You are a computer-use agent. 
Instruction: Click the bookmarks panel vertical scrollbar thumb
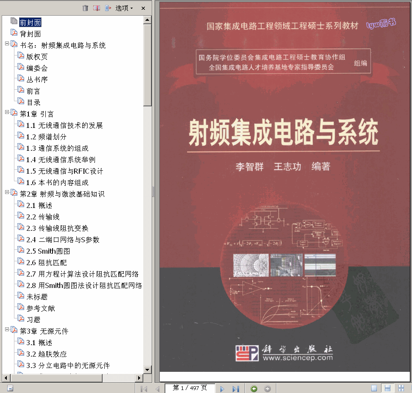tap(148, 64)
